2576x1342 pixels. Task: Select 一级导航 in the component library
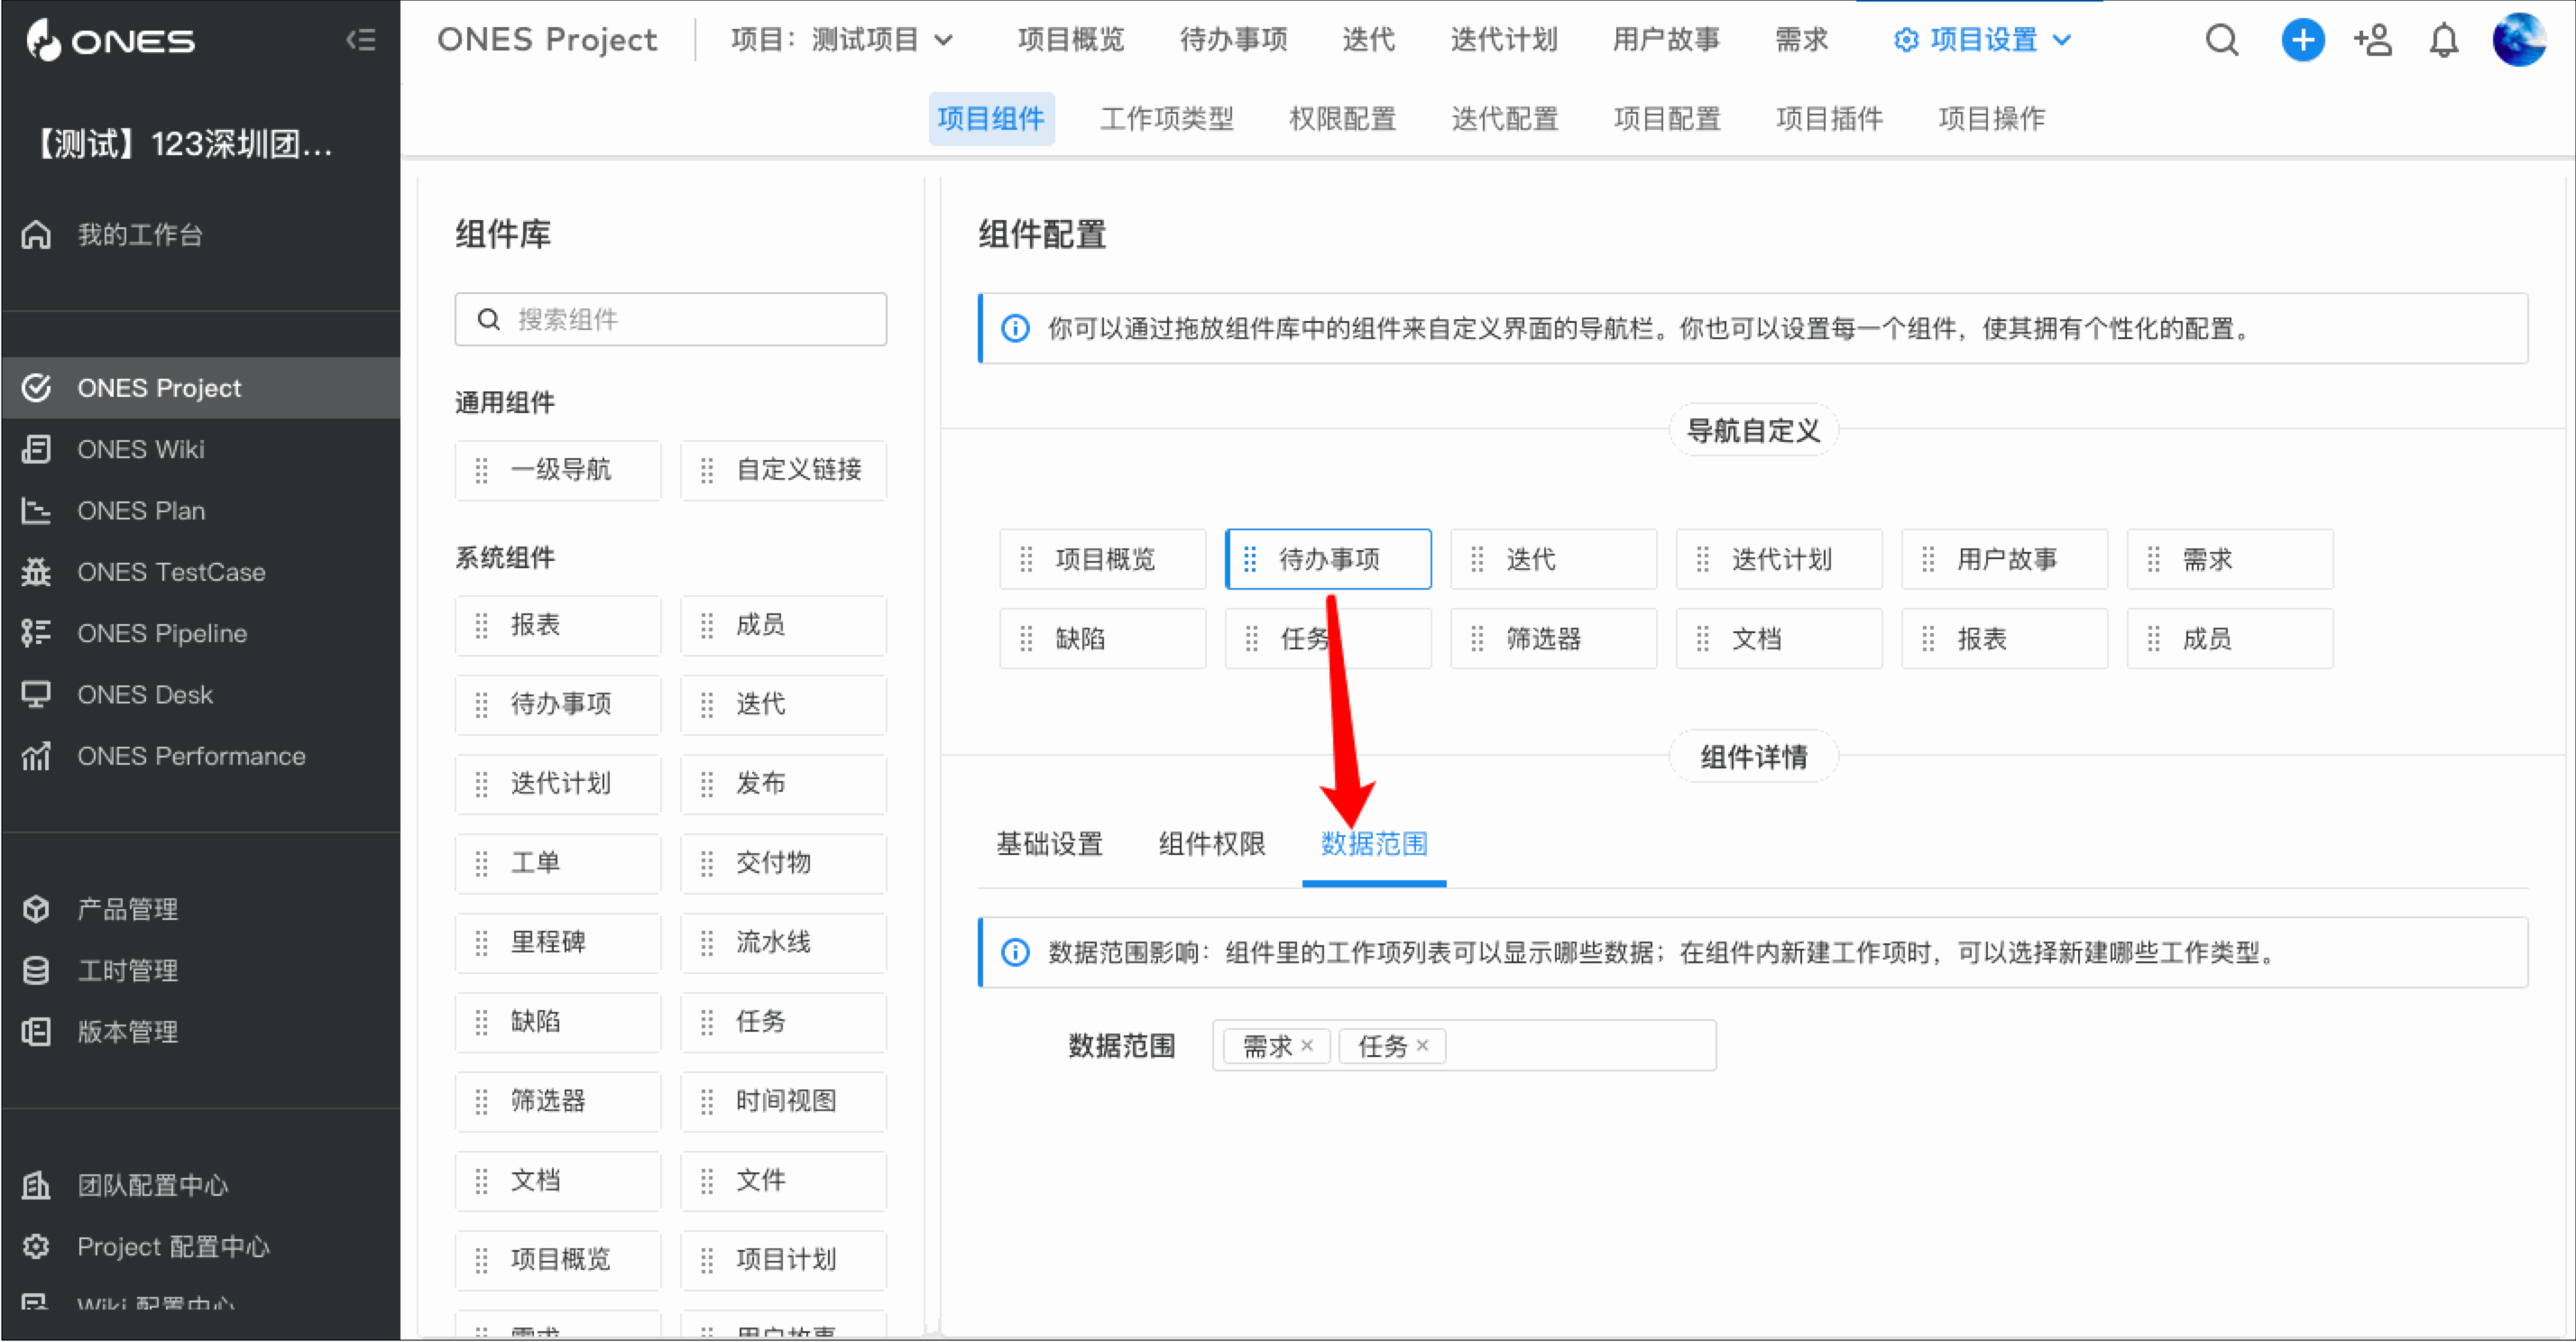pos(558,470)
